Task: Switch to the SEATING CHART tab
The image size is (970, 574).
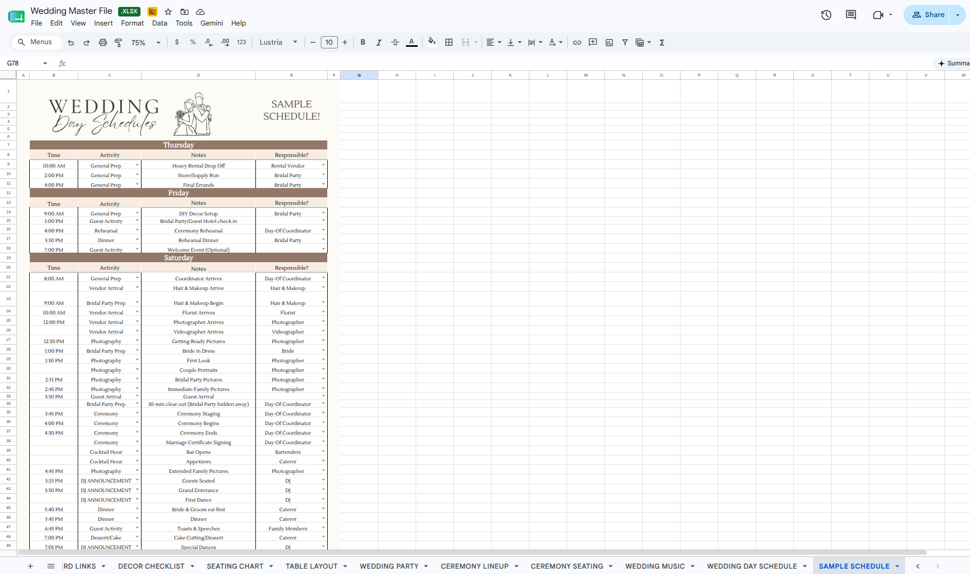Action: point(235,566)
